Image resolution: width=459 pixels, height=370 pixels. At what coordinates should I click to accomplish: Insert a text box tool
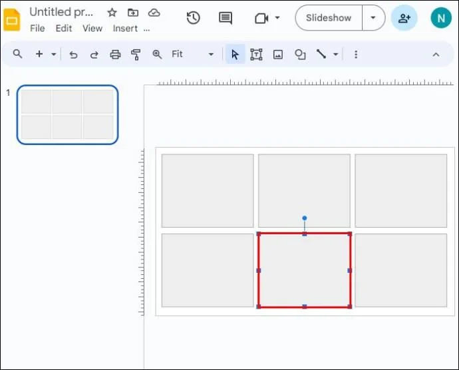click(x=256, y=55)
